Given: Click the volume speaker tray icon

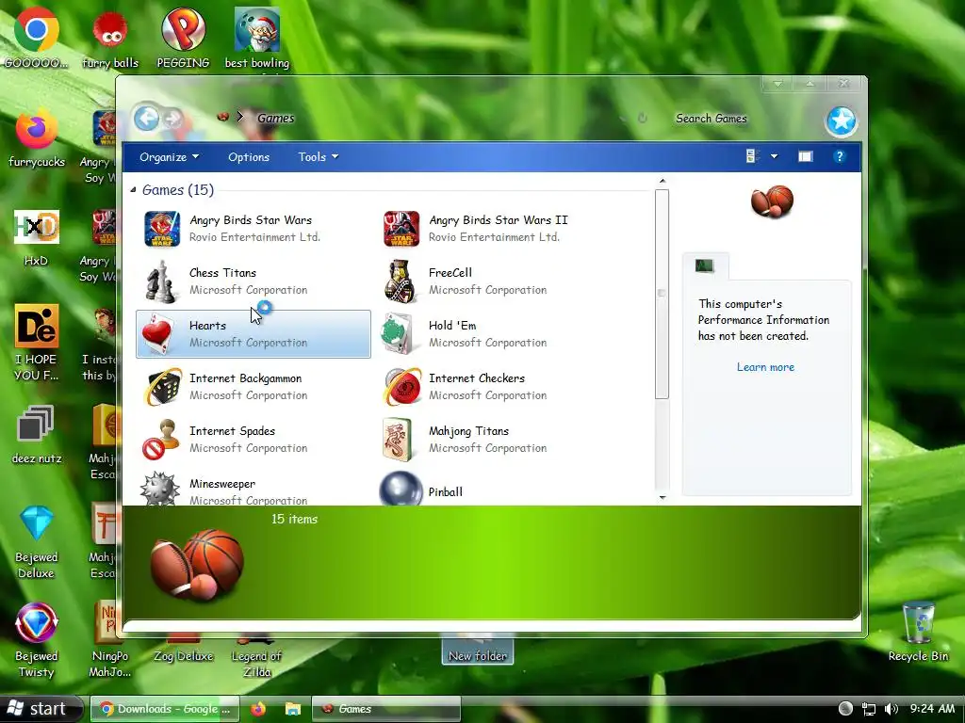Looking at the screenshot, I should tap(891, 709).
